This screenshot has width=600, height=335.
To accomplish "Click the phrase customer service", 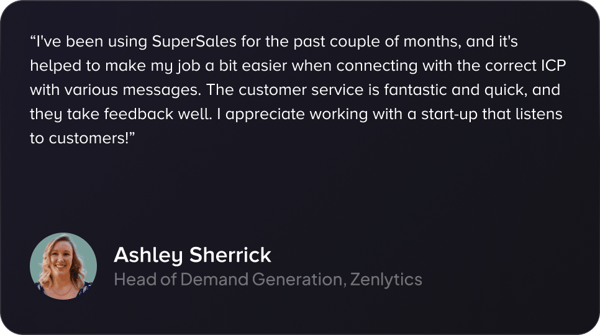I will pyautogui.click(x=301, y=90).
